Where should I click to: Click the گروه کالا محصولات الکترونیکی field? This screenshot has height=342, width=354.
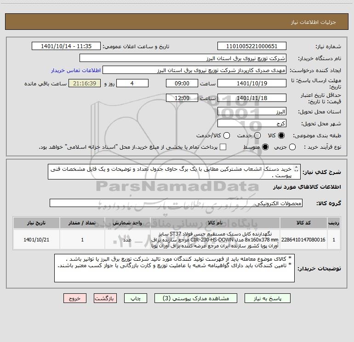pos(176,203)
